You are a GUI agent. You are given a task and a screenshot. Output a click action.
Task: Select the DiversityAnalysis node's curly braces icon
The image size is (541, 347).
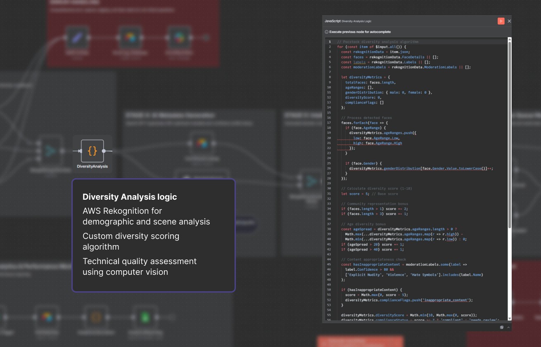pyautogui.click(x=93, y=151)
